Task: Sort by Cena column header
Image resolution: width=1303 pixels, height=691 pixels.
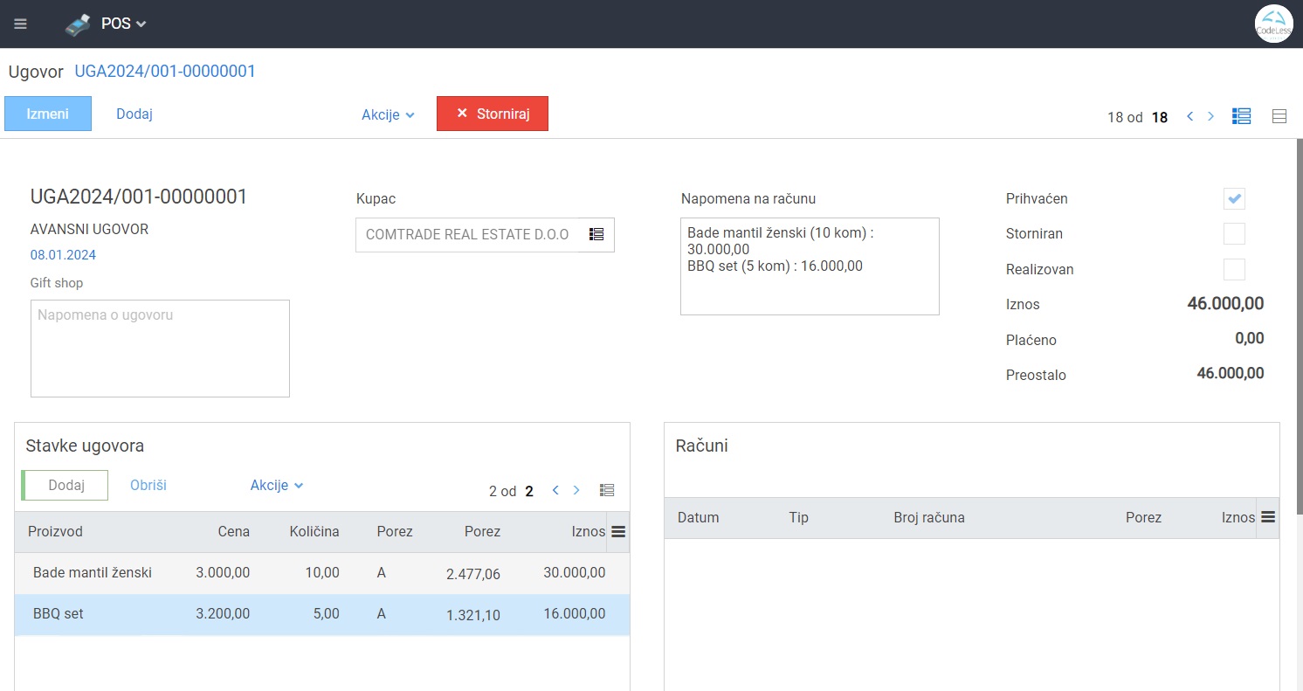Action: [x=233, y=531]
